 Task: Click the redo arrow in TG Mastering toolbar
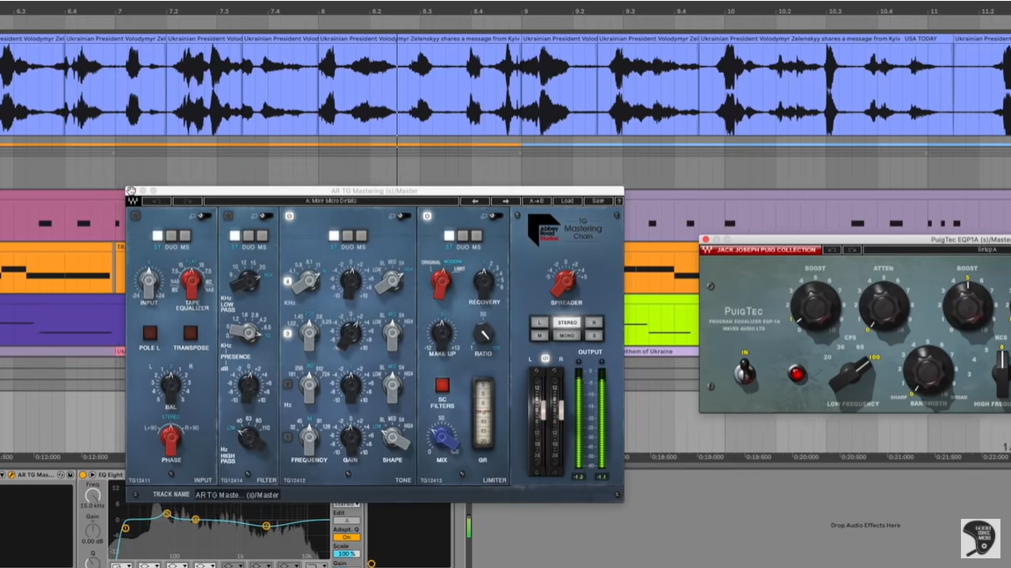[x=188, y=201]
